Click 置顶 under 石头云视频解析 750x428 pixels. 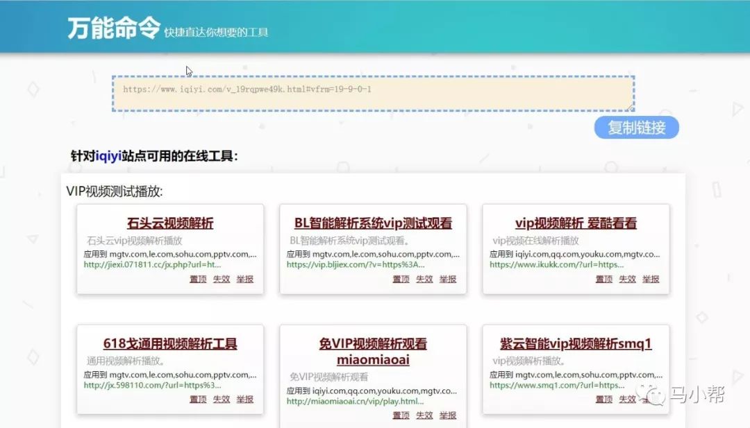point(197,280)
